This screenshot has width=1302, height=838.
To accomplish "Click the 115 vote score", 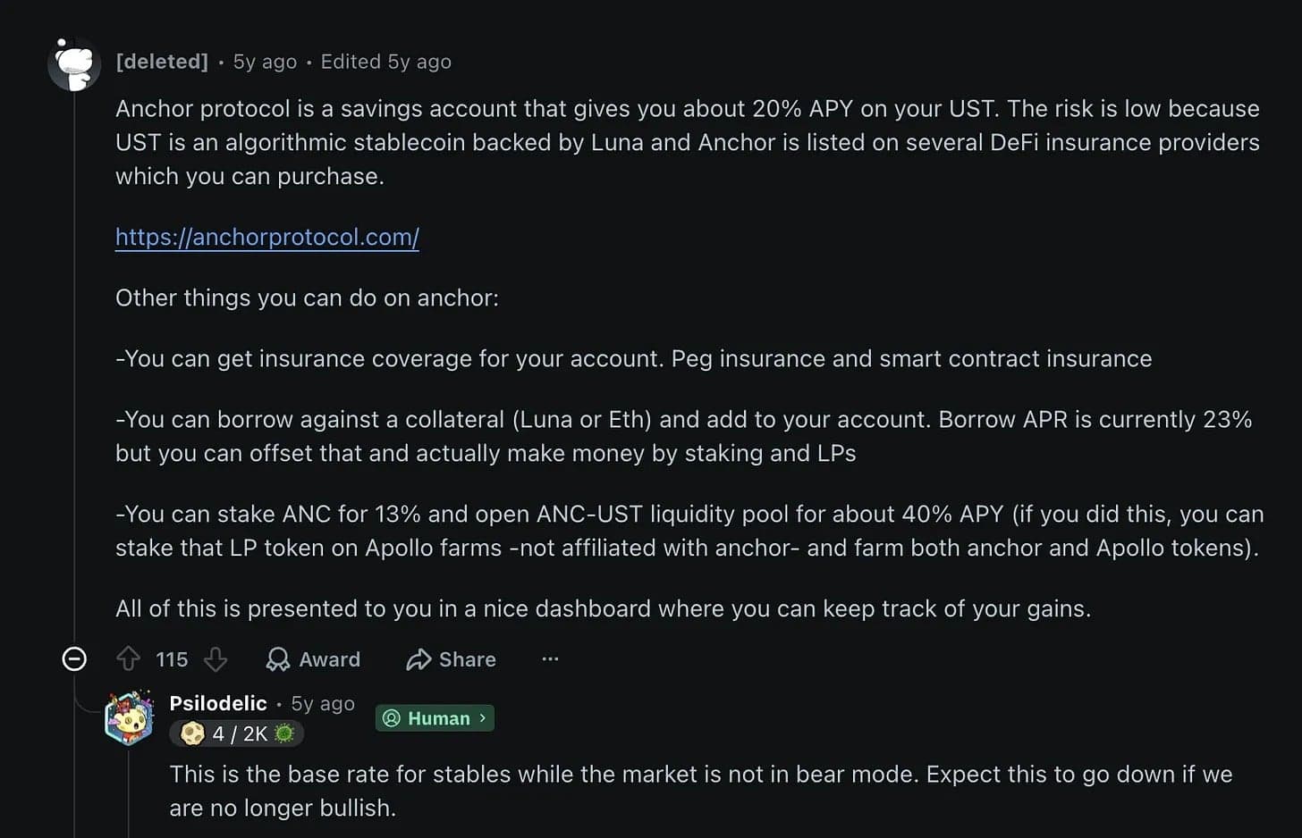I will pyautogui.click(x=172, y=659).
